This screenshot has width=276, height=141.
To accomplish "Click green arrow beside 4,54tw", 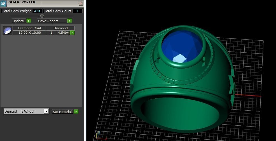I will (x=72, y=33).
